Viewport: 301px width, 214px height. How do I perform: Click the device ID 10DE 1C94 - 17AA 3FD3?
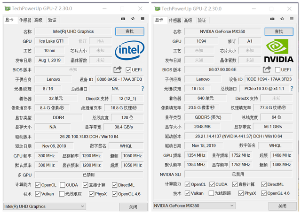point(269,79)
